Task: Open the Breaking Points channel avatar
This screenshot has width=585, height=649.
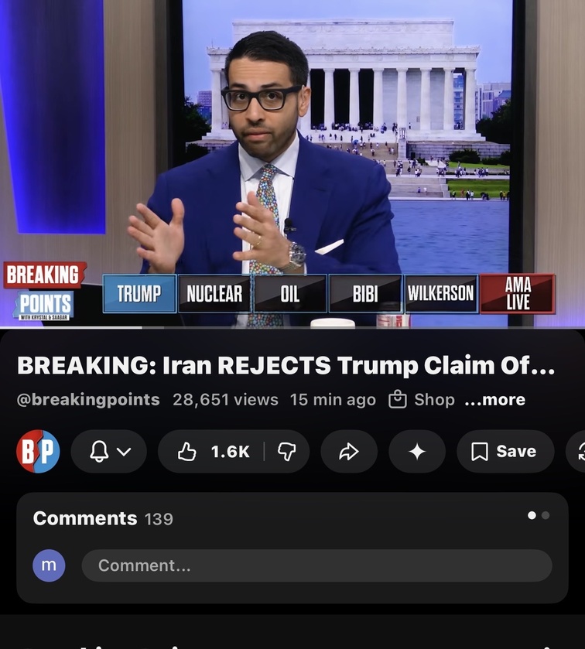Action: click(38, 451)
